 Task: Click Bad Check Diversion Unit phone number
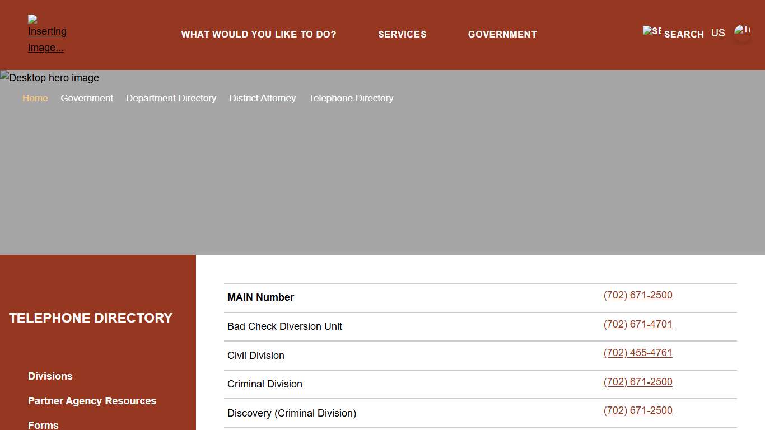tap(638, 324)
